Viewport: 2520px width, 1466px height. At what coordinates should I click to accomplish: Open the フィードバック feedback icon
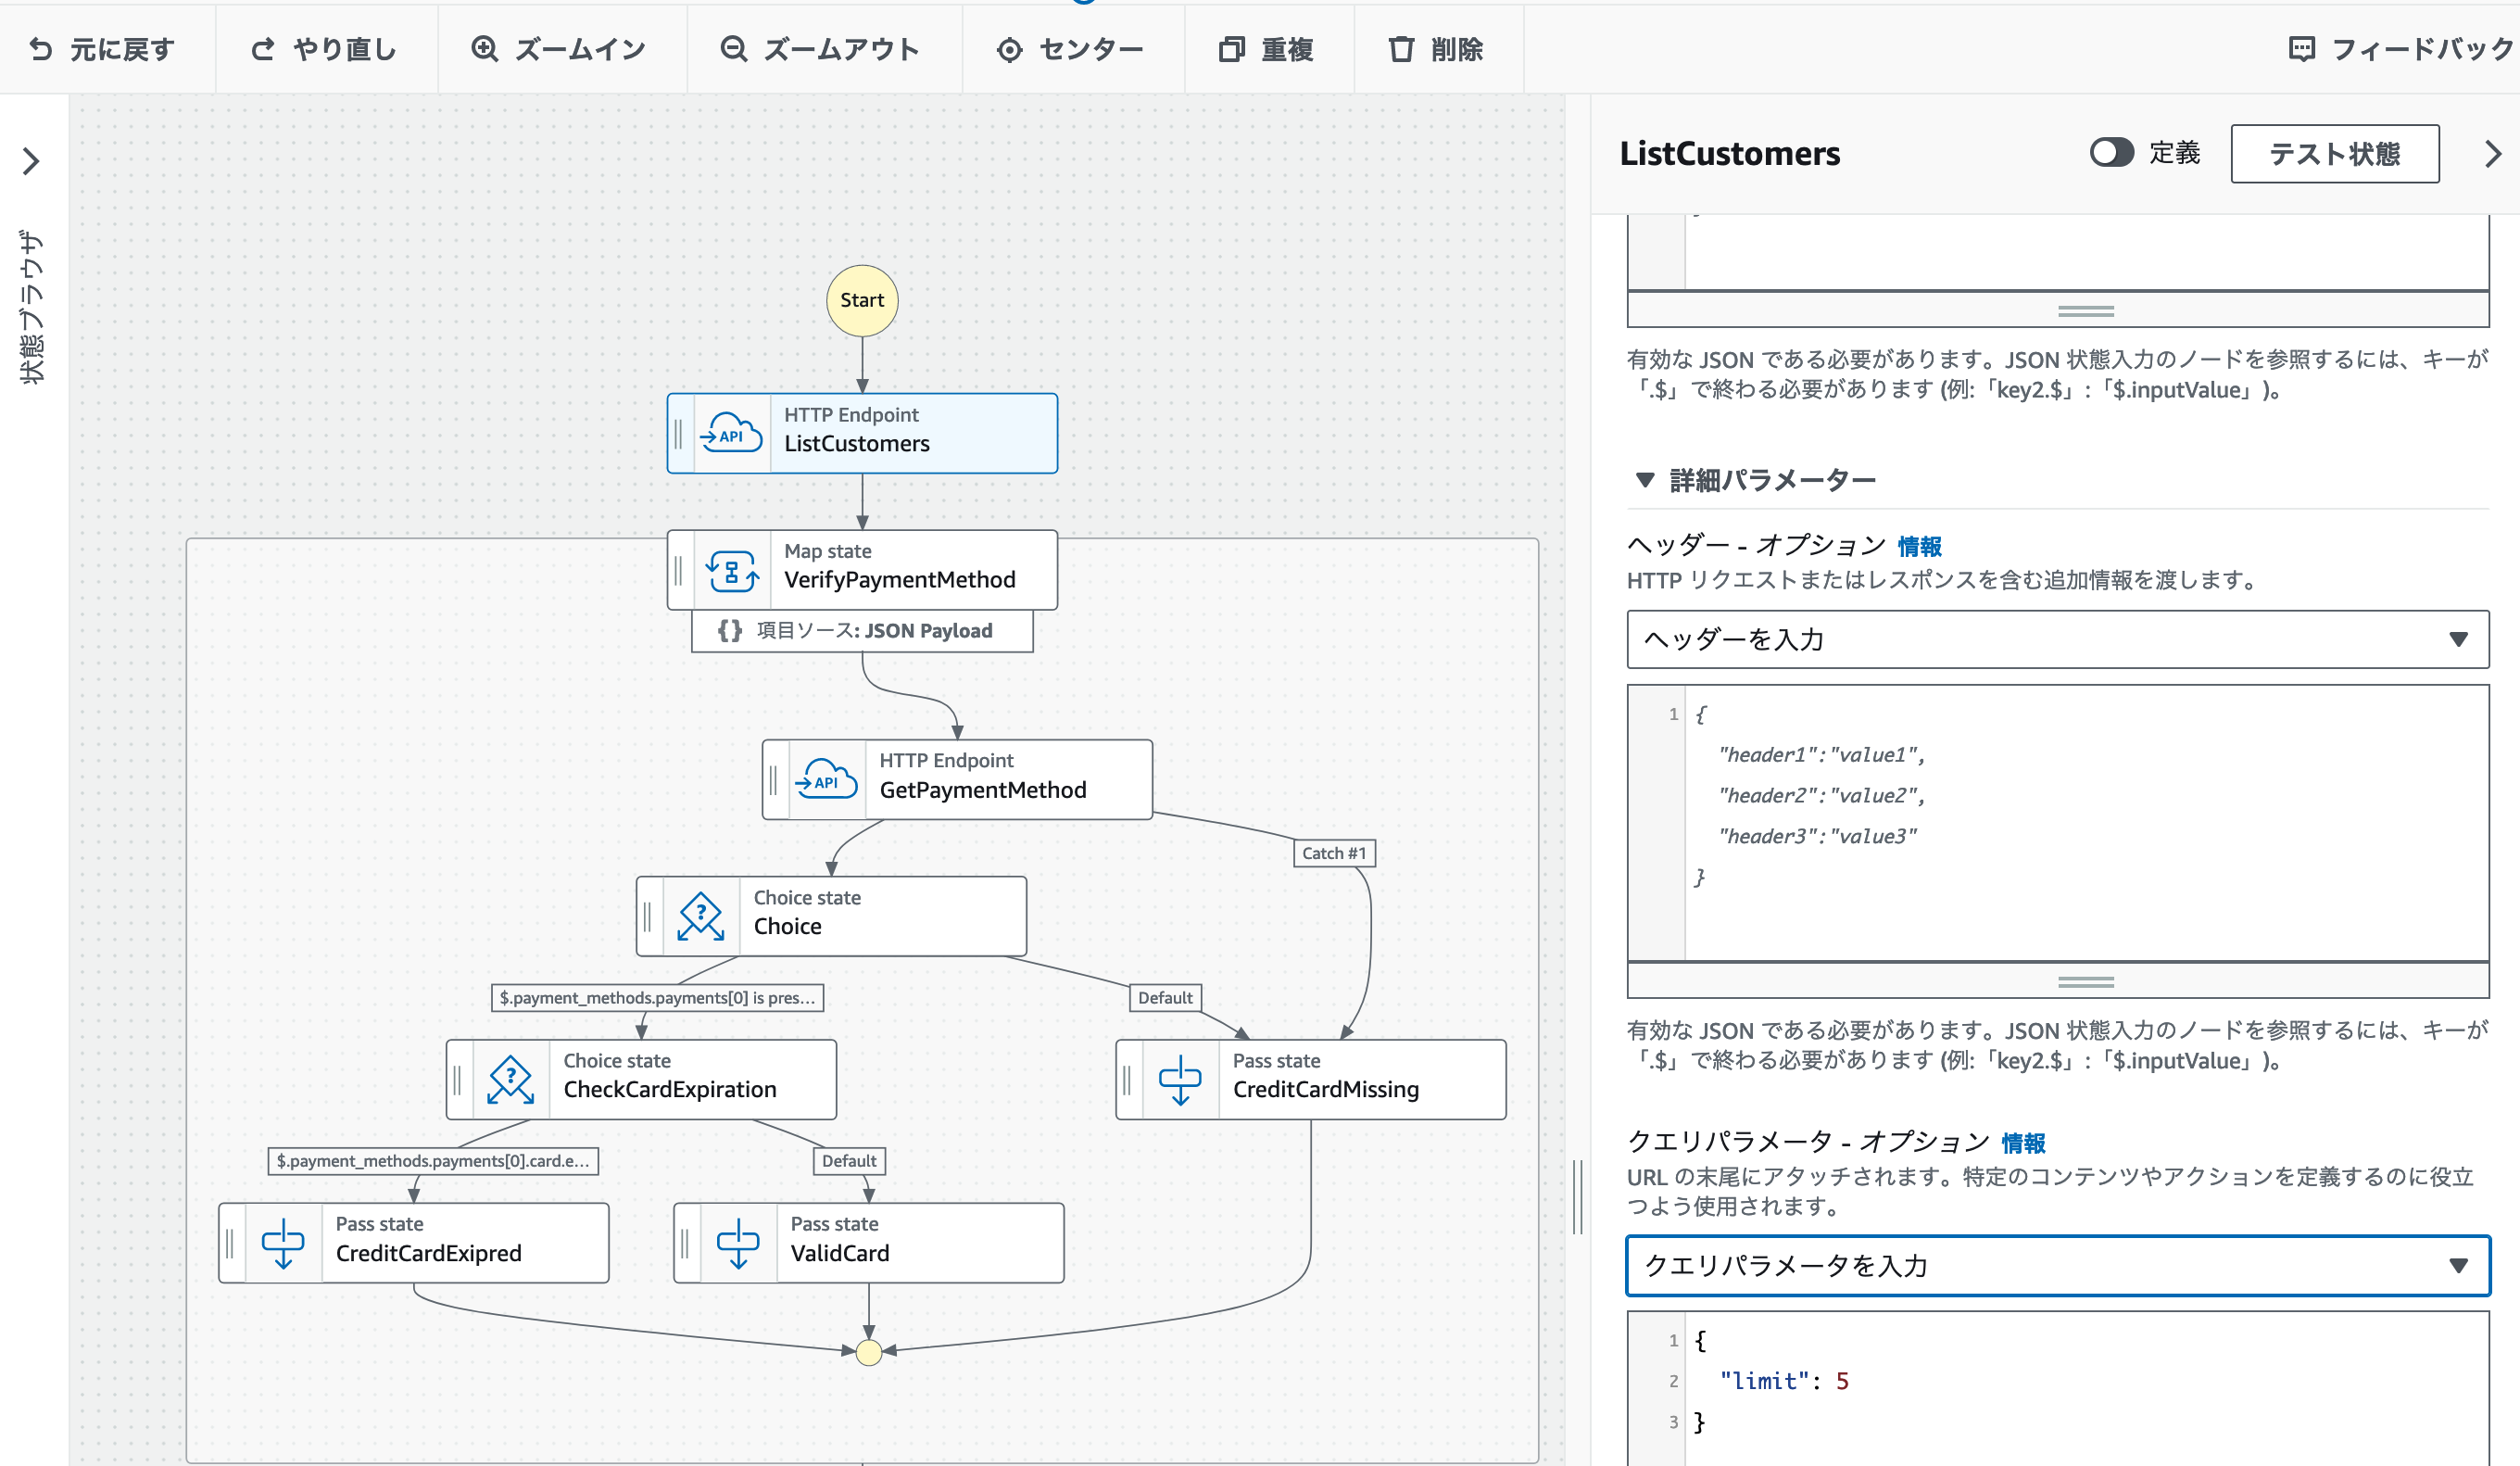point(2302,49)
